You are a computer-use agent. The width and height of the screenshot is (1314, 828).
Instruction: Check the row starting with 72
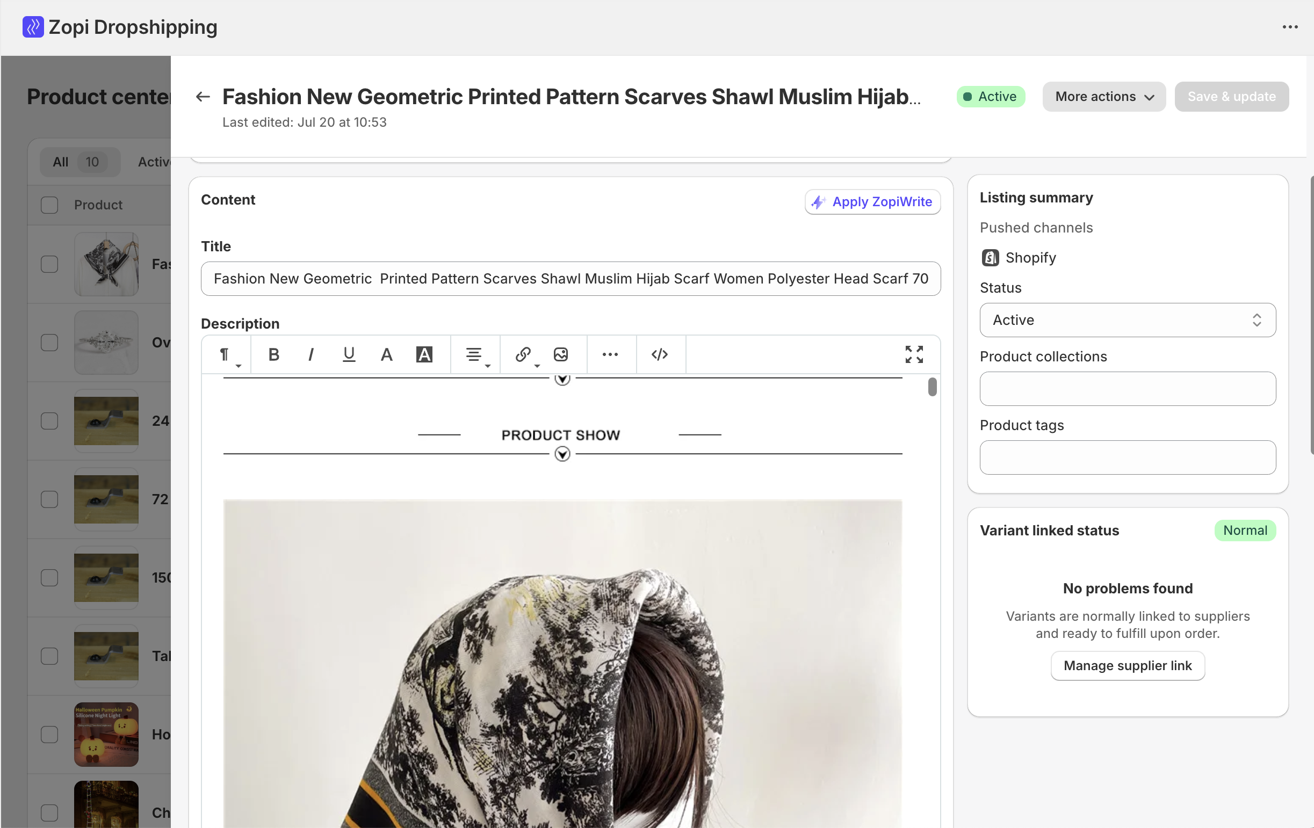click(49, 499)
